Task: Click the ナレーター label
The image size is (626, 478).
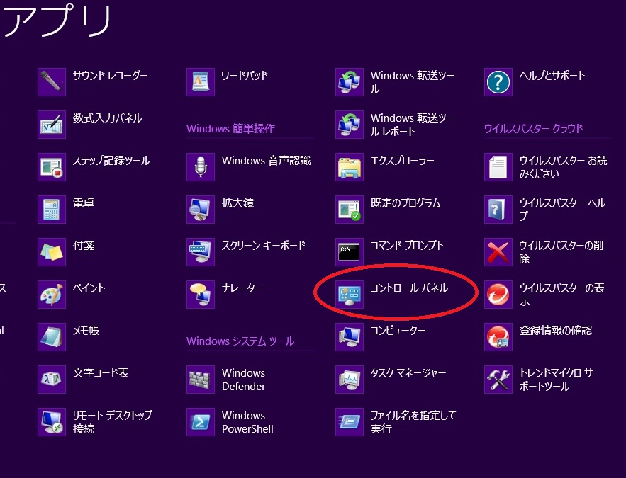Action: [242, 288]
